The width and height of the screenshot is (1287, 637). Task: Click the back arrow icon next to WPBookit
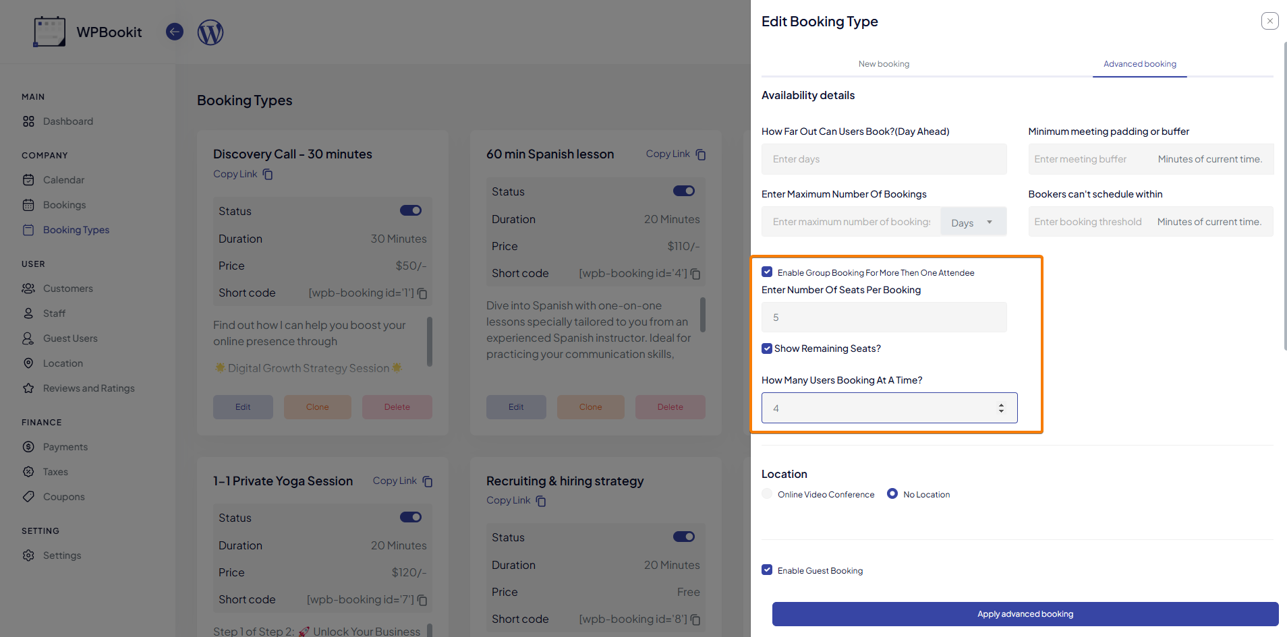[x=175, y=32]
